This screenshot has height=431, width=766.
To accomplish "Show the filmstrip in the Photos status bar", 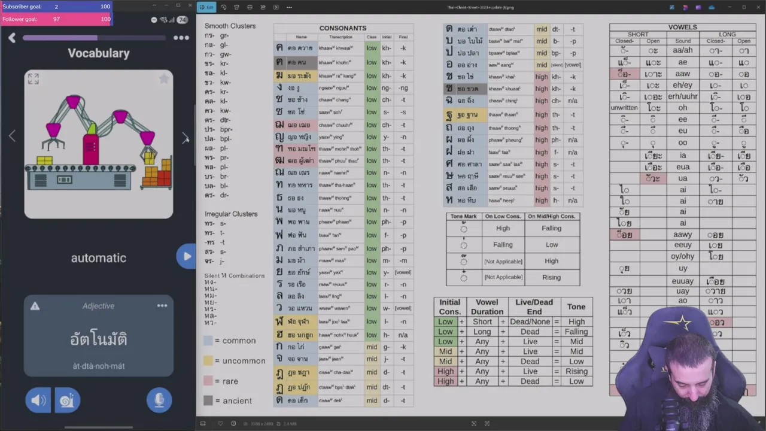I will tap(203, 424).
